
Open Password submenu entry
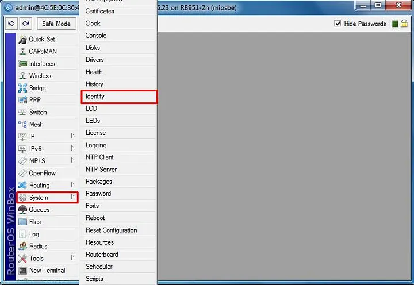[118, 194]
